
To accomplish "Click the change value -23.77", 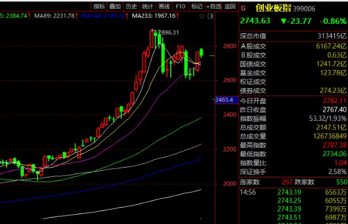I will 296,21.
